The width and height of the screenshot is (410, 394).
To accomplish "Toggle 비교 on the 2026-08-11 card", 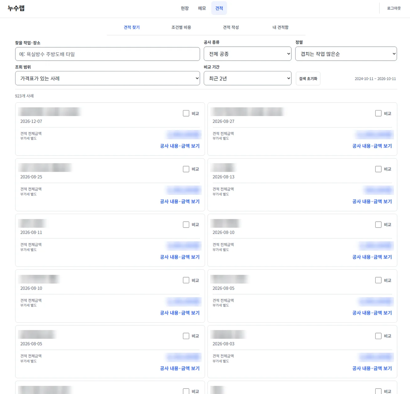I will pyautogui.click(x=186, y=225).
